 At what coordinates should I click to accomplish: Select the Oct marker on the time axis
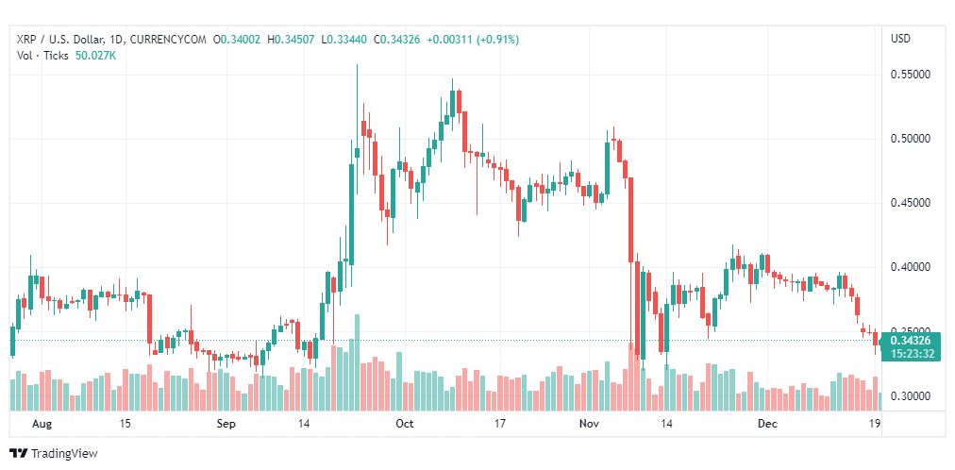pyautogui.click(x=404, y=424)
